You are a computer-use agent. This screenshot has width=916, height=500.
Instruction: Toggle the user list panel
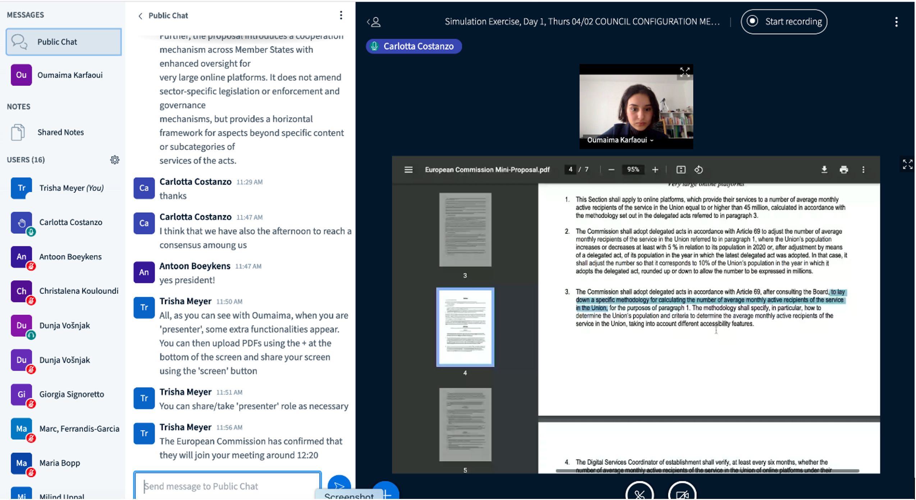pyautogui.click(x=375, y=22)
